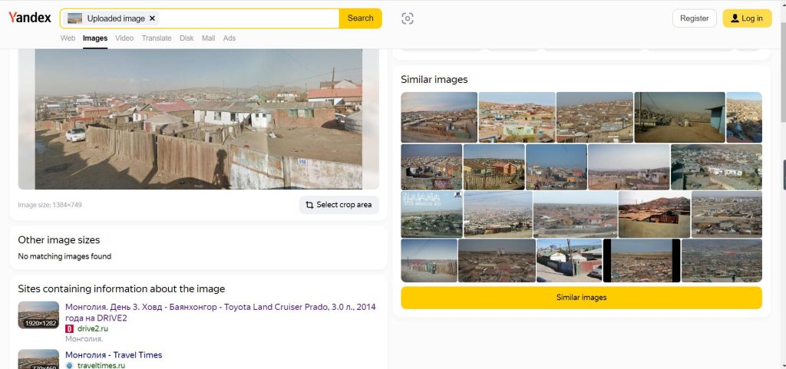Click the 1920×1282 result thumbnail

tap(38, 315)
